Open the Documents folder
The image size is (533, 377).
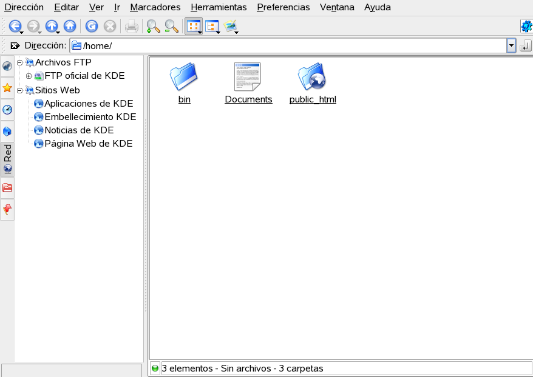click(x=248, y=99)
